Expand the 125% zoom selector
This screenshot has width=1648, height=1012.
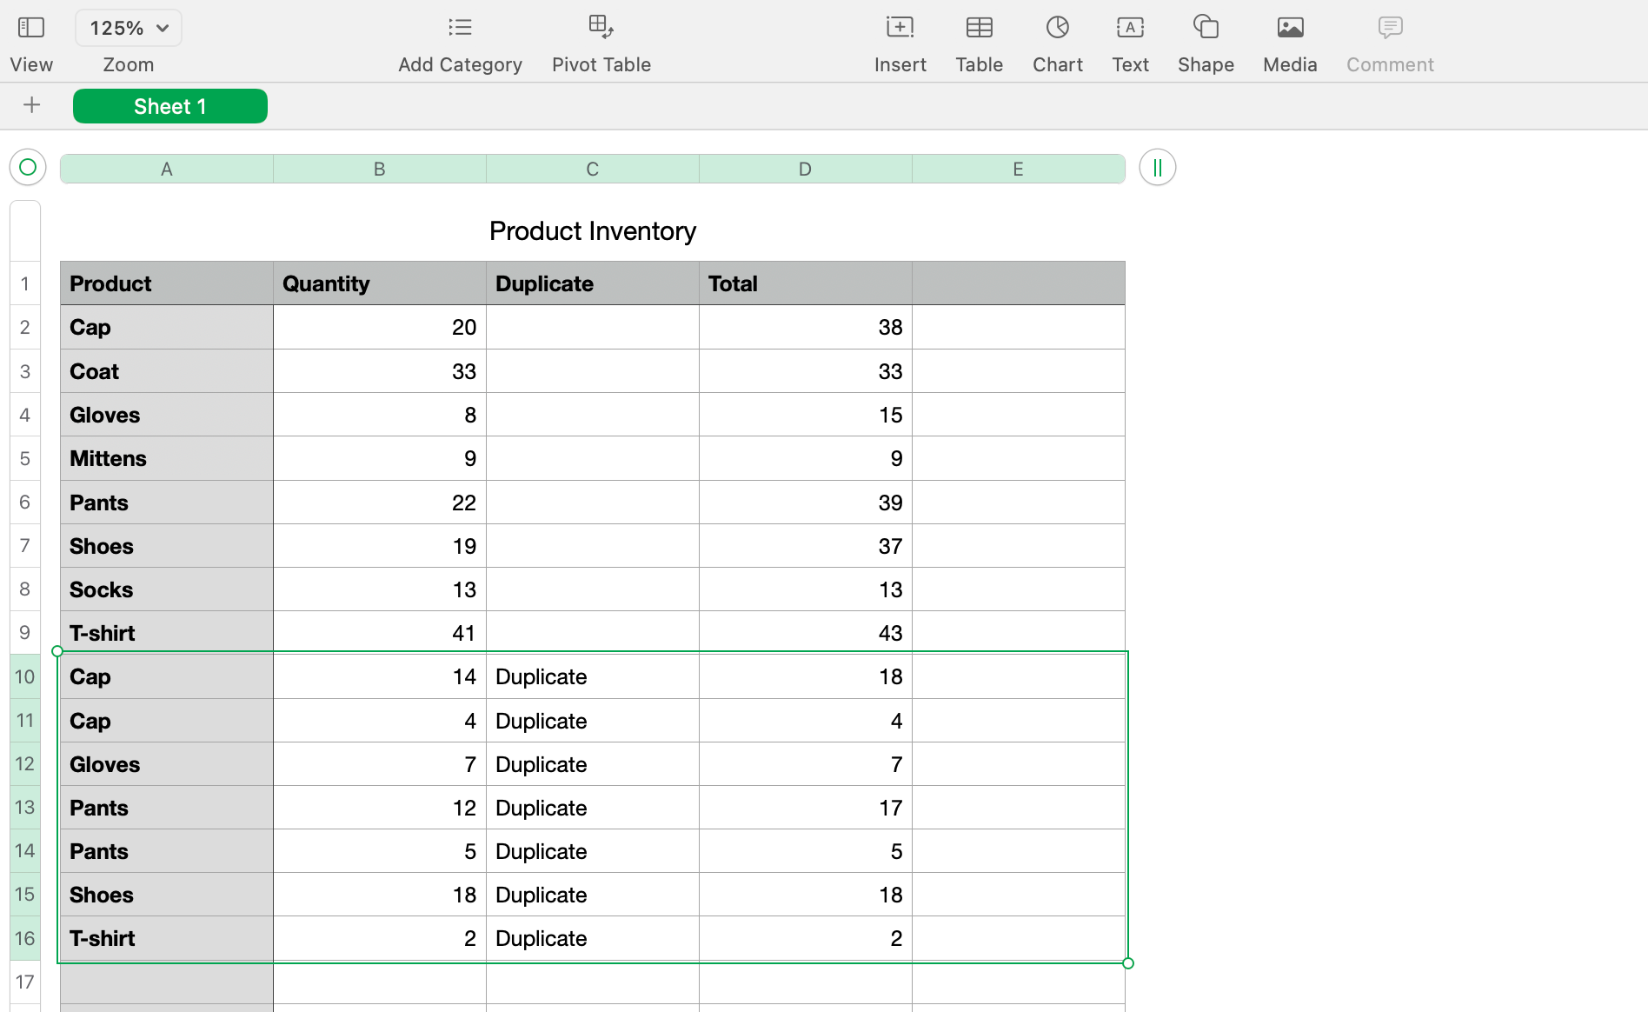pos(128,27)
